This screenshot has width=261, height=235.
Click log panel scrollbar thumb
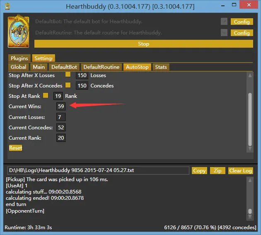click(250, 211)
